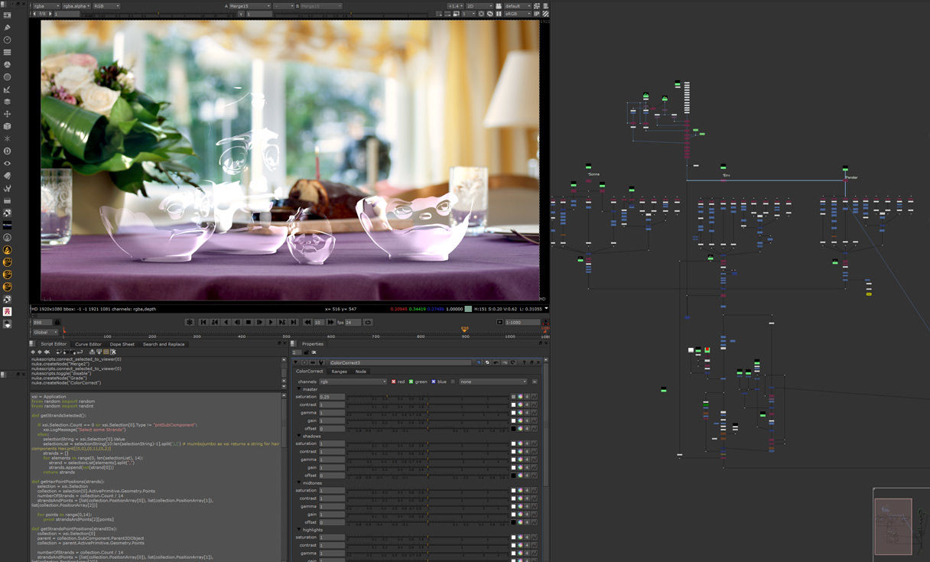The image size is (930, 562).
Task: Open the Transform nodes move-arrows icon
Action: coord(8,114)
